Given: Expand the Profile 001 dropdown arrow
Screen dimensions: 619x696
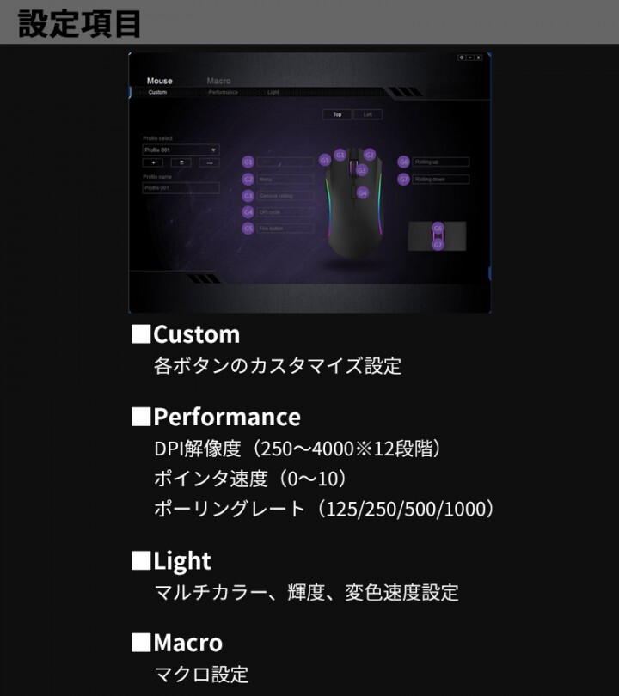Looking at the screenshot, I should tap(213, 150).
